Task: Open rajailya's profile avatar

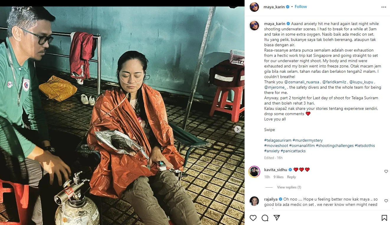Action: coord(254,201)
